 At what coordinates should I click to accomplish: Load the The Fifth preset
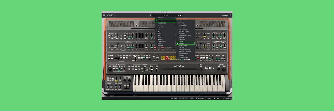pos(185,56)
